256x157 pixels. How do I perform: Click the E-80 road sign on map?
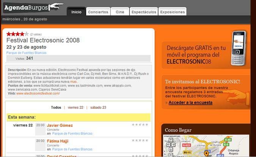coord(228,140)
